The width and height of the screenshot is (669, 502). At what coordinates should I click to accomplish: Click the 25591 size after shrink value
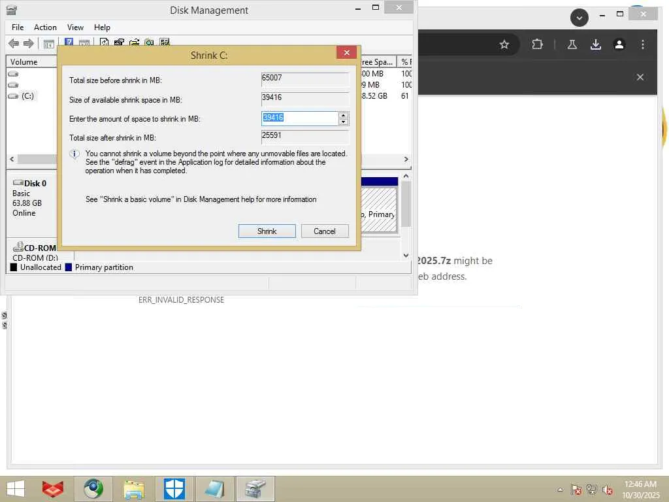272,135
